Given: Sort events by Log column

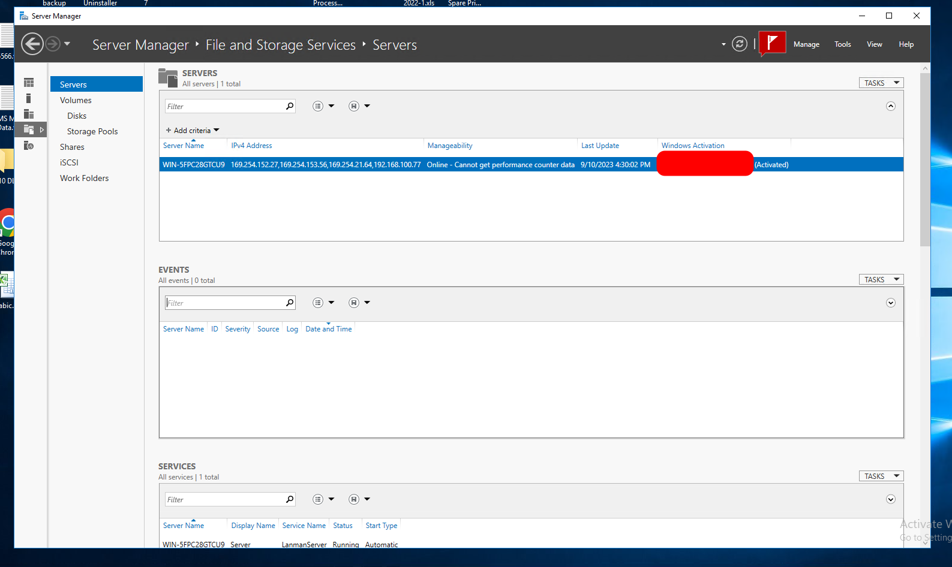Looking at the screenshot, I should pos(292,329).
